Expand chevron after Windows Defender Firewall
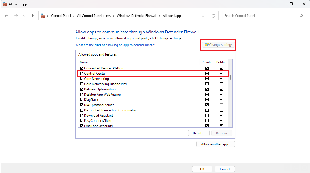Viewport: 310px width, 173px height. [x=159, y=16]
